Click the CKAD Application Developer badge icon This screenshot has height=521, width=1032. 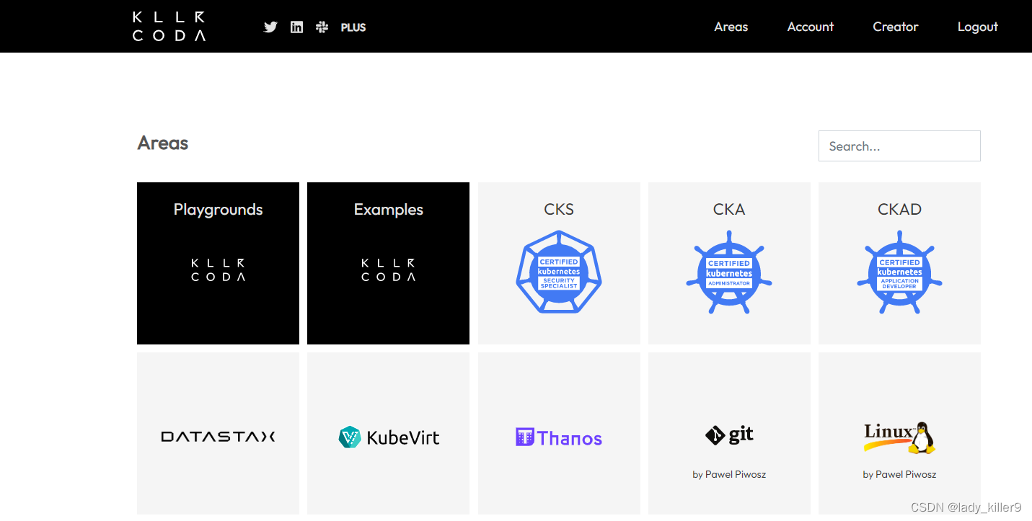tap(899, 272)
